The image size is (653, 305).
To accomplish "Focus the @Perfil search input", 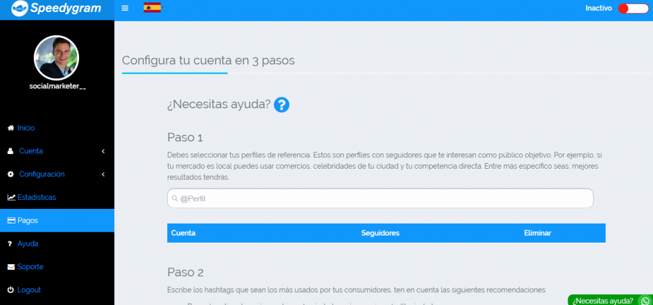I will pos(380,199).
